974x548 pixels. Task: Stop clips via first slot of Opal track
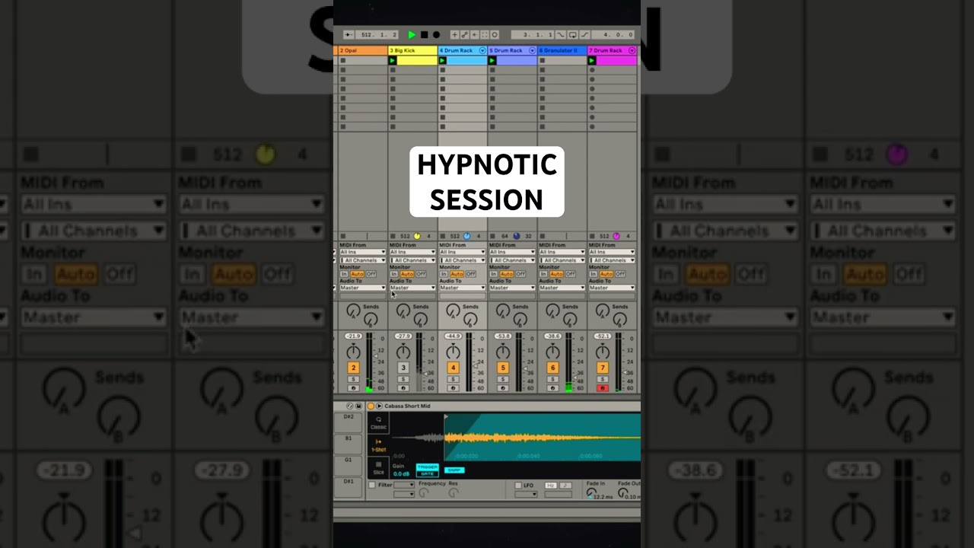coord(343,60)
